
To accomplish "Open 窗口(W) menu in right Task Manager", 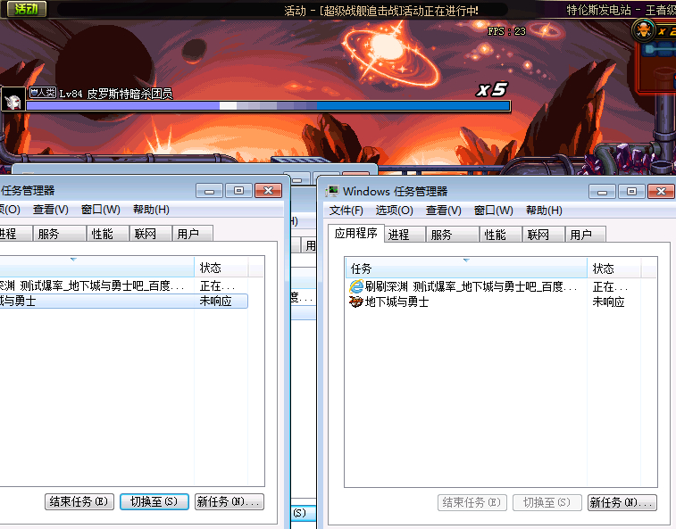I will point(494,211).
